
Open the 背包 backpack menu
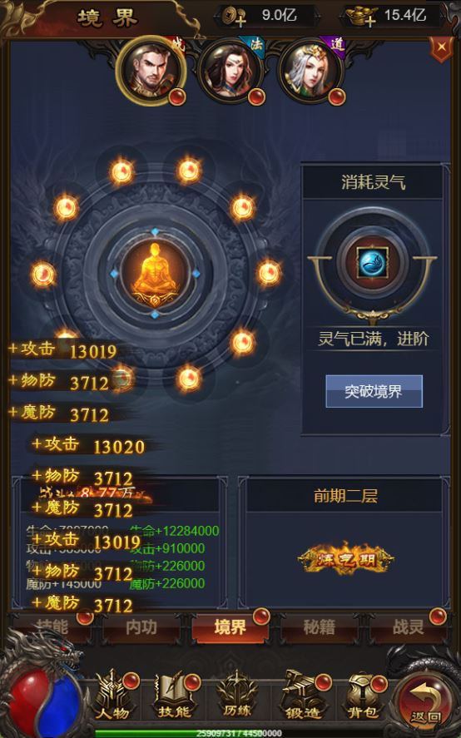[363, 696]
